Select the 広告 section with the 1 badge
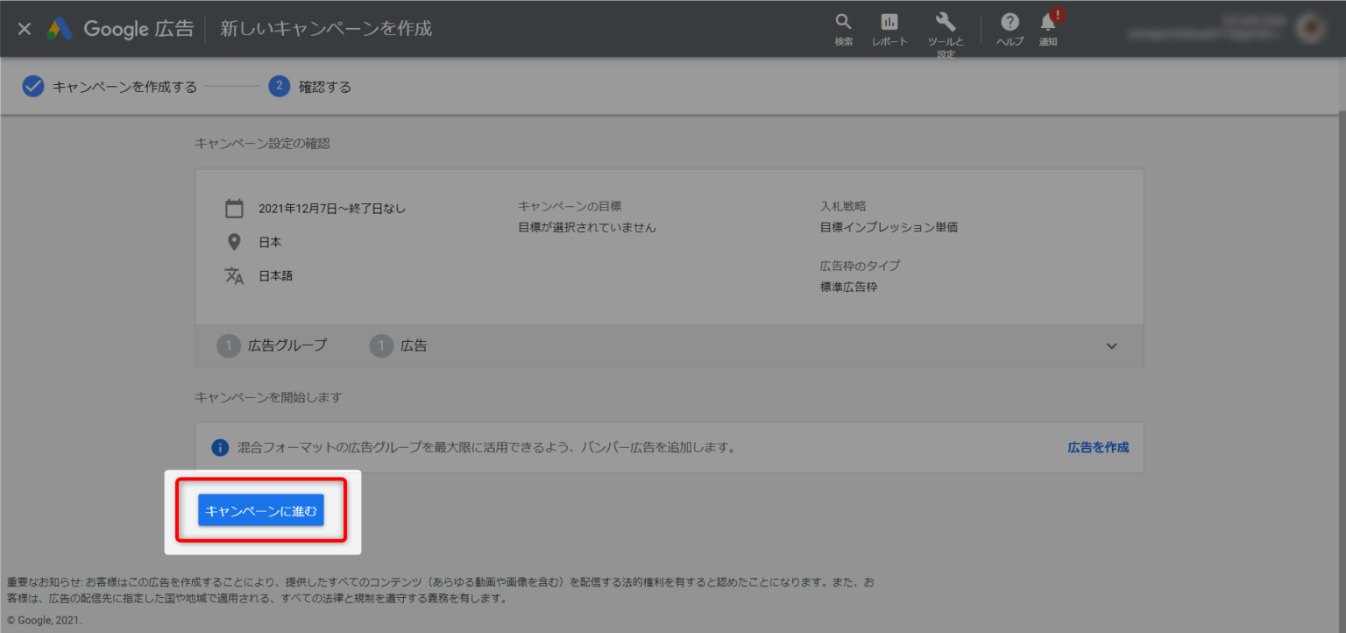 tap(399, 345)
